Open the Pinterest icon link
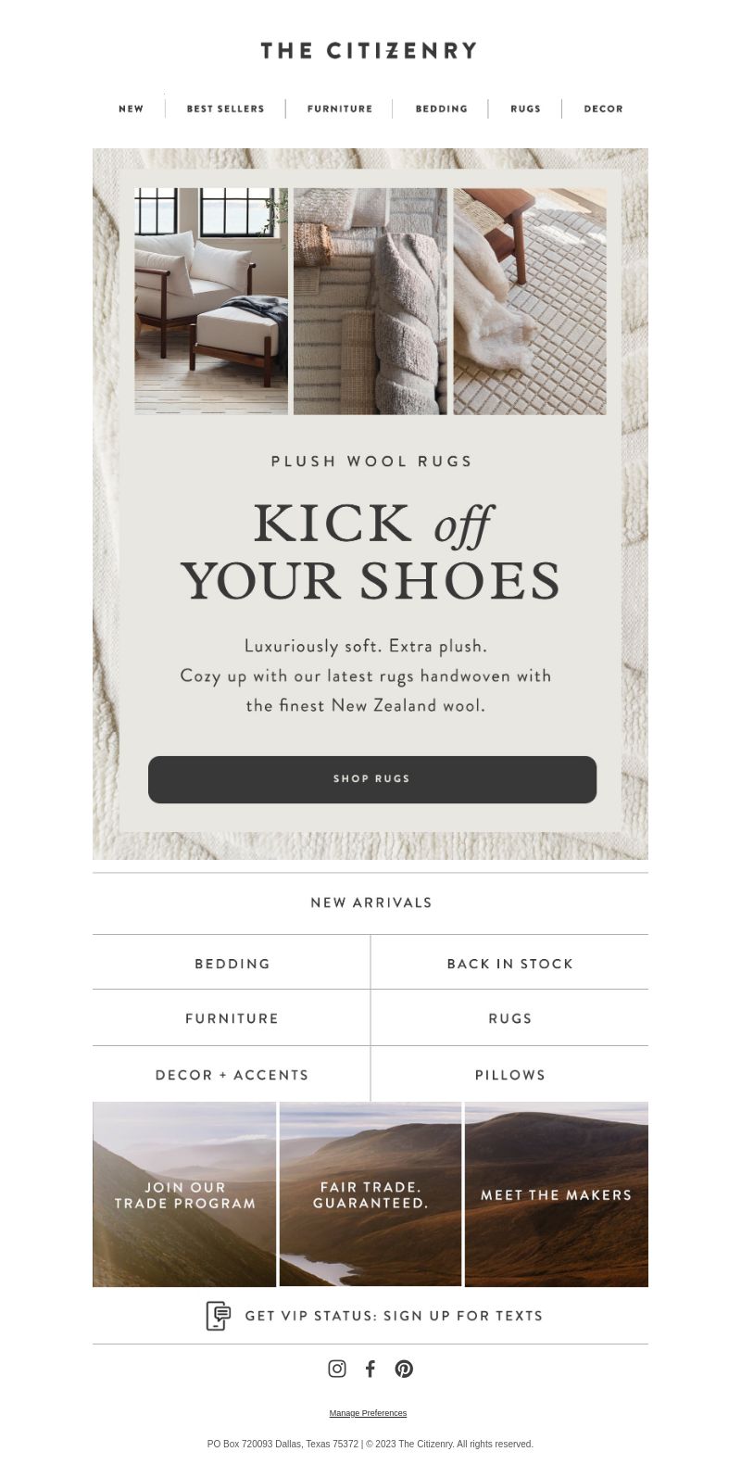This screenshot has height=1477, width=741. pyautogui.click(x=404, y=1369)
